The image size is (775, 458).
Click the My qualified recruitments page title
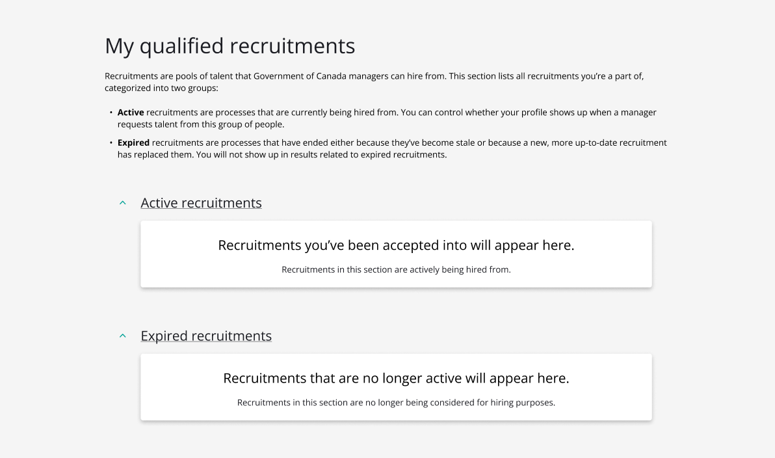point(230,46)
